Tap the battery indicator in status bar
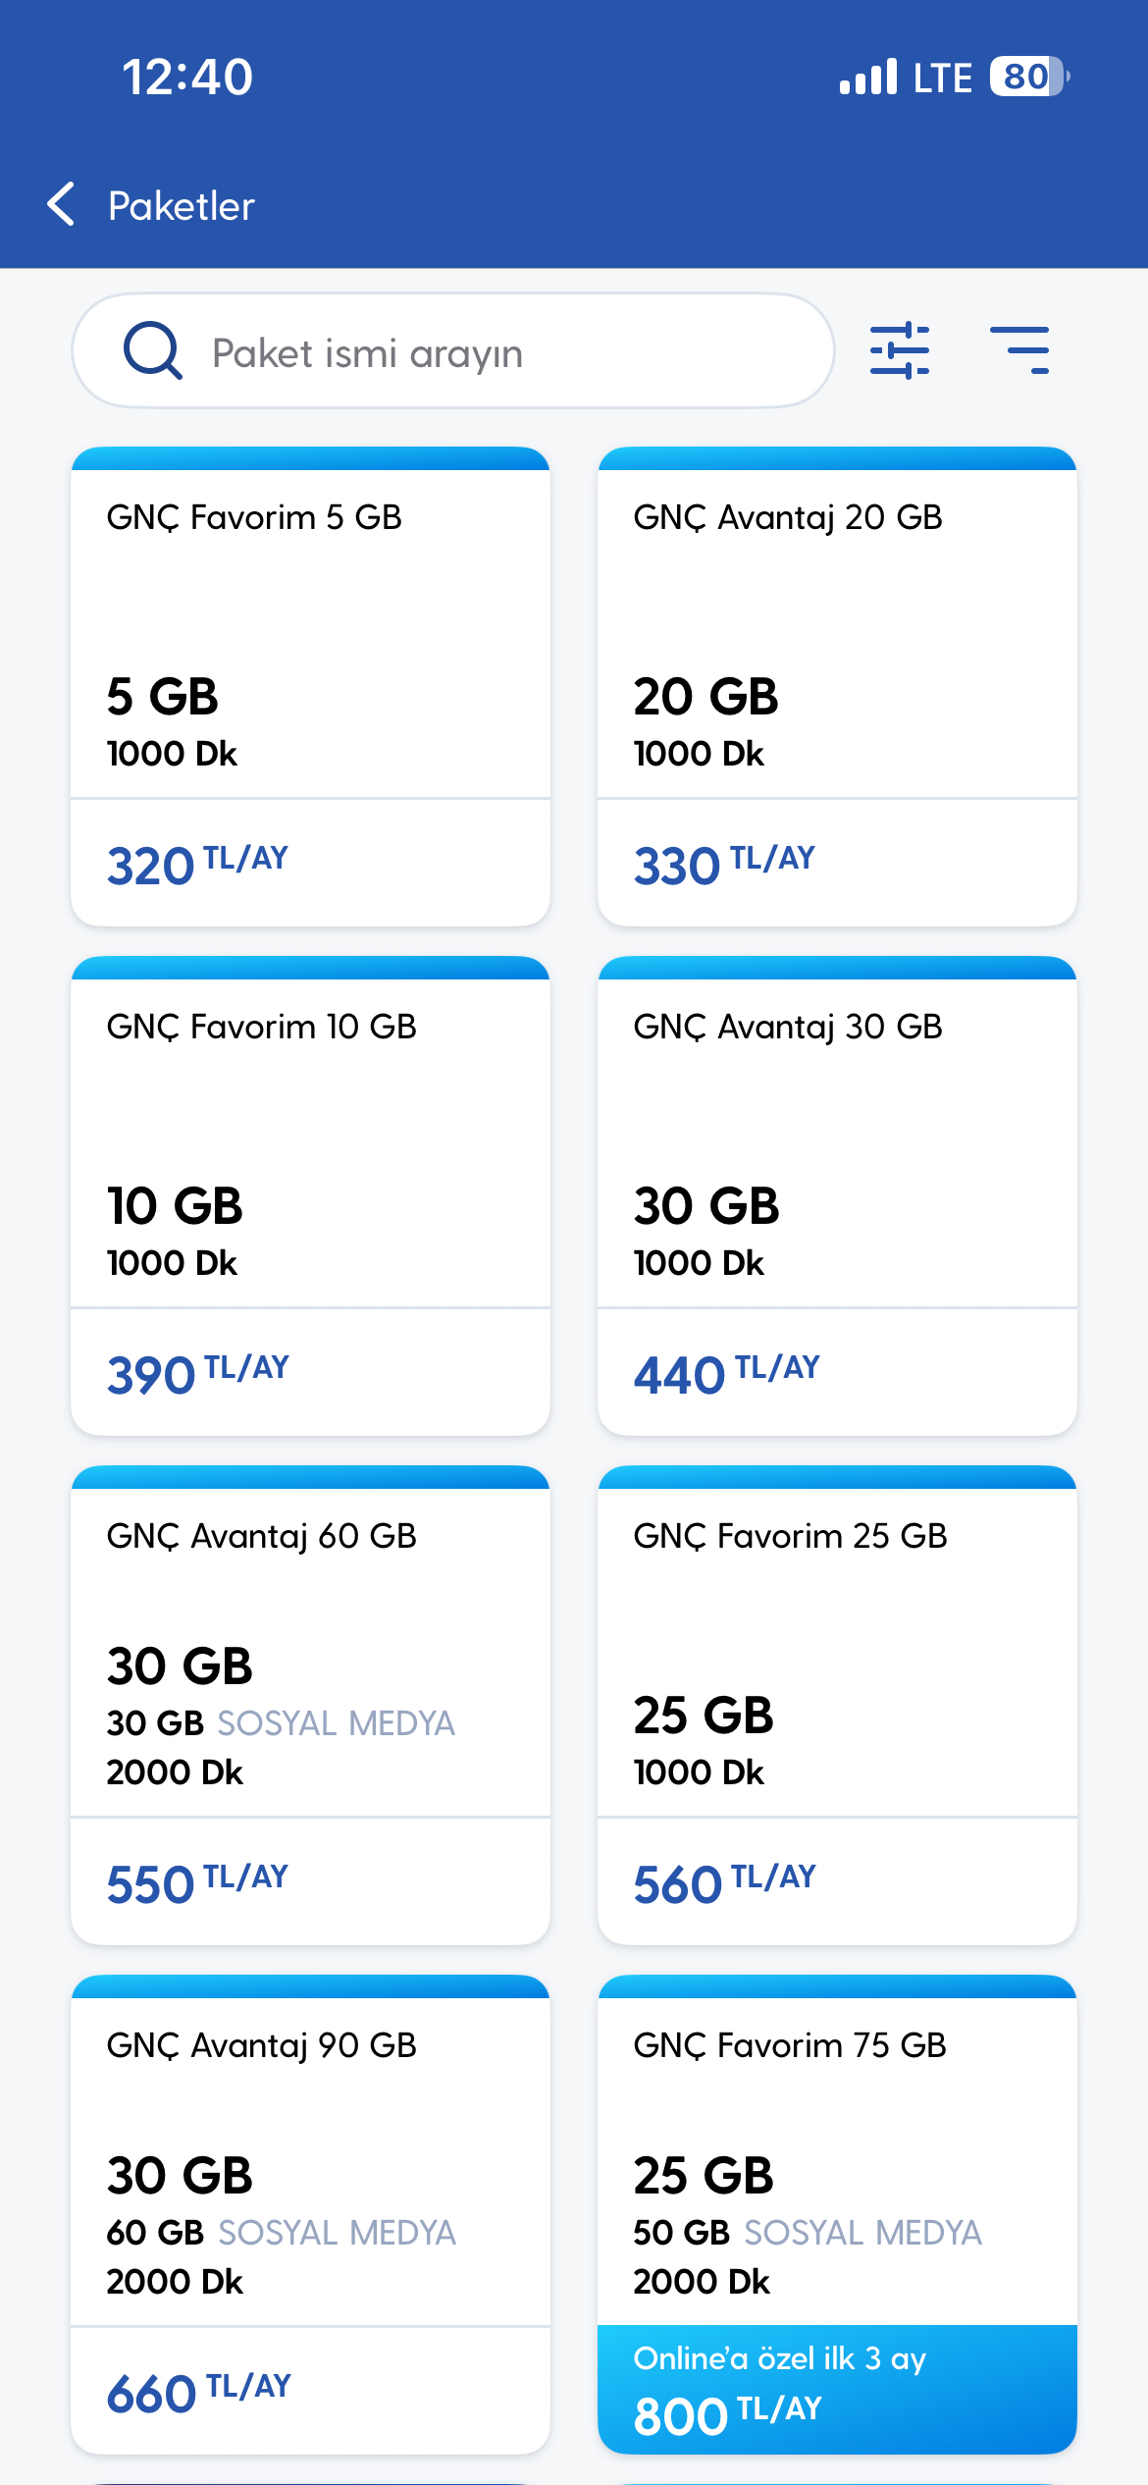Image resolution: width=1148 pixels, height=2485 pixels. pyautogui.click(x=1028, y=77)
